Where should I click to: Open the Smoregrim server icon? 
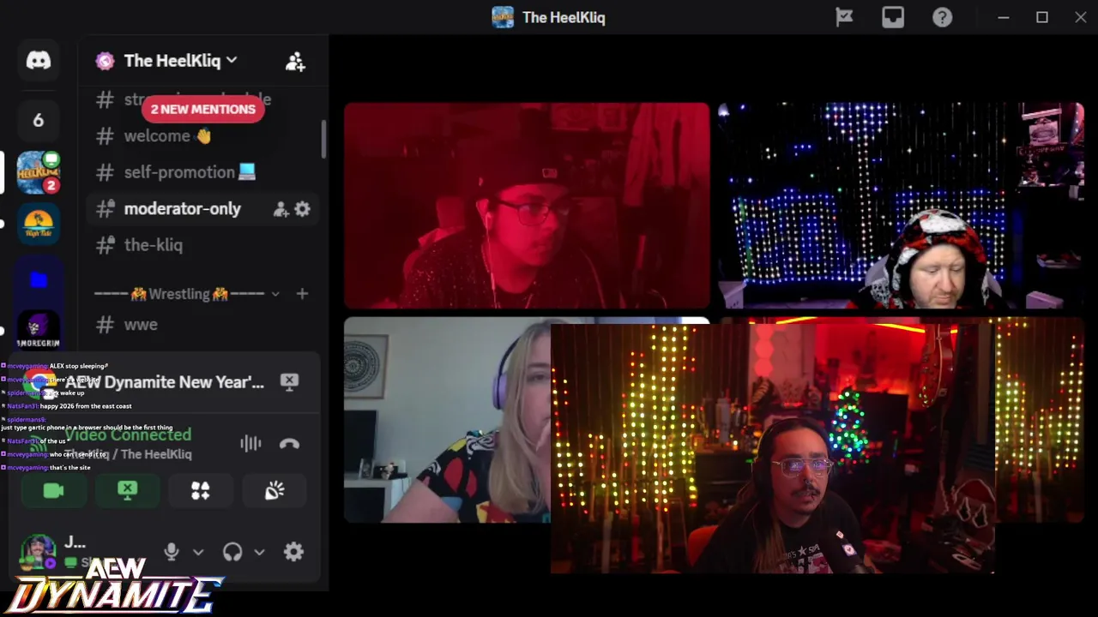38,331
